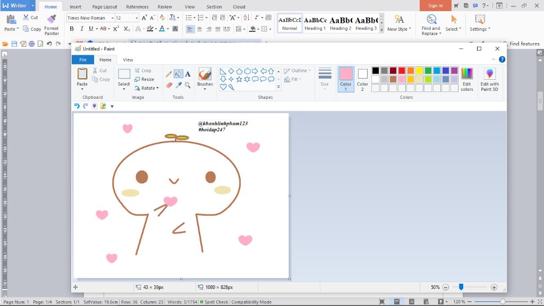The height and width of the screenshot is (306, 544).
Task: Pick the red color swatch
Action: 402,71
